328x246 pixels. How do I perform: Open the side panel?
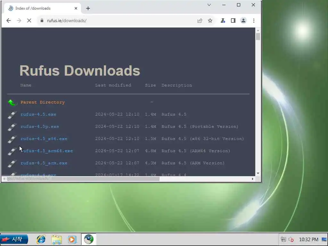(x=233, y=20)
